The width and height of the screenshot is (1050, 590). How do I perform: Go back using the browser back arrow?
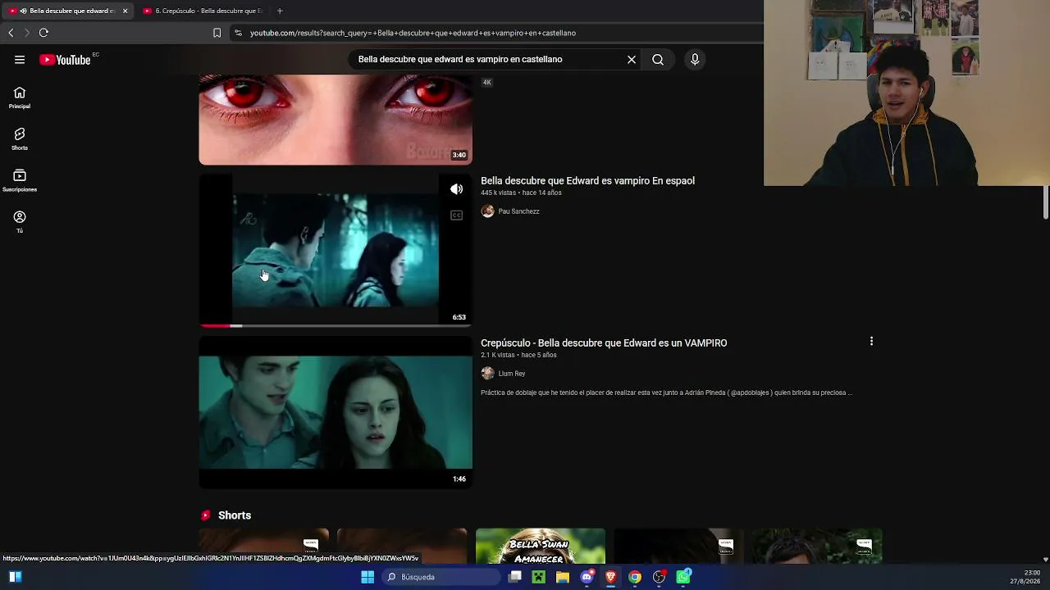11,33
